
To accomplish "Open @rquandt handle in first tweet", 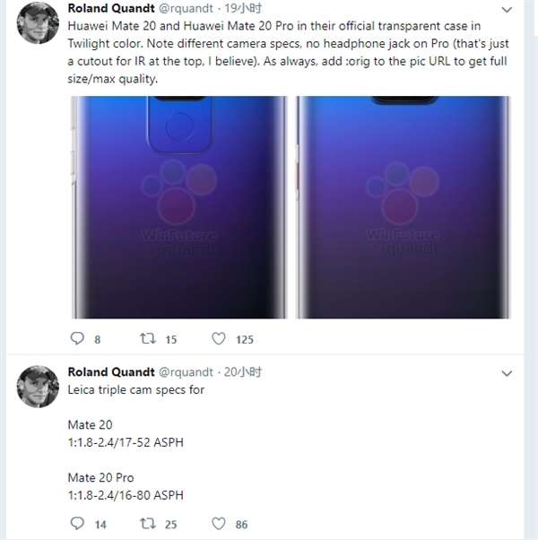I will coord(189,8).
